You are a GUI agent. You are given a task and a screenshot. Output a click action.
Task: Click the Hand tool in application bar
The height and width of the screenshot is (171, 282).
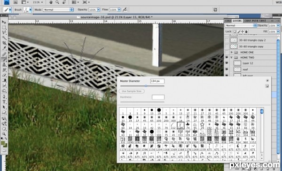[x=51, y=2]
